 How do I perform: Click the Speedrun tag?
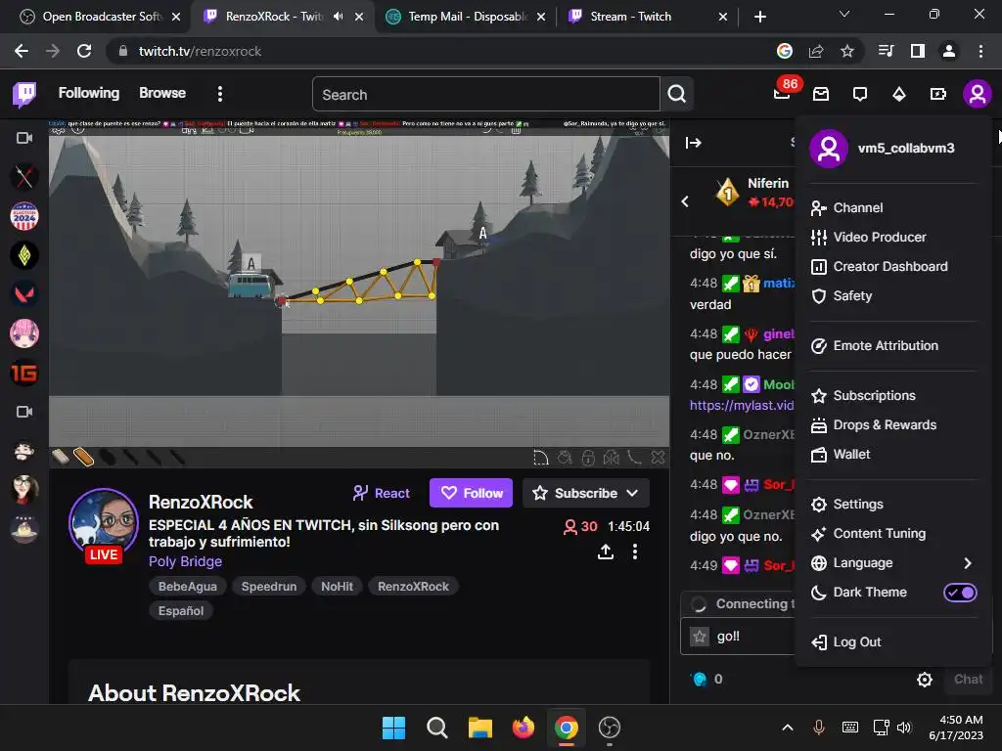pyautogui.click(x=269, y=587)
